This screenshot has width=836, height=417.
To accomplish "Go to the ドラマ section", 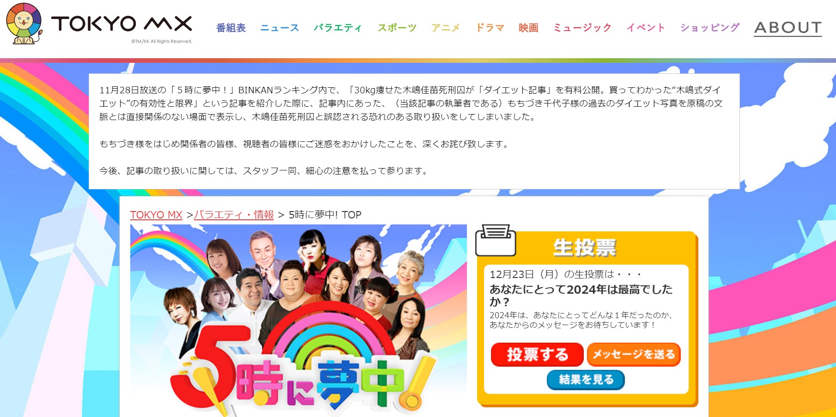I will pos(490,28).
